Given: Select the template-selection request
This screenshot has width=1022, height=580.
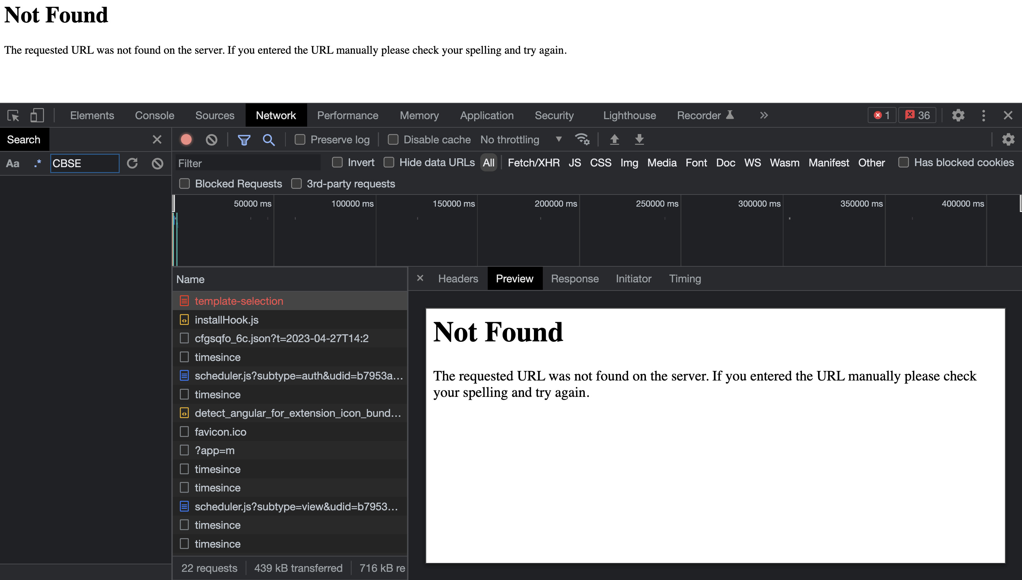Looking at the screenshot, I should point(239,301).
